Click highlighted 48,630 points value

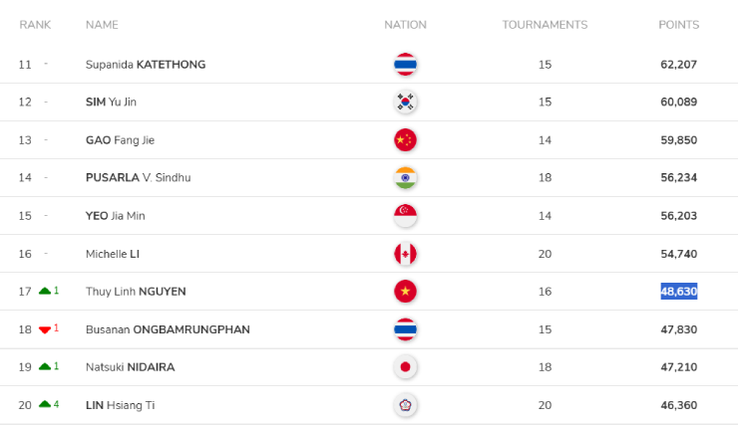pyautogui.click(x=679, y=292)
